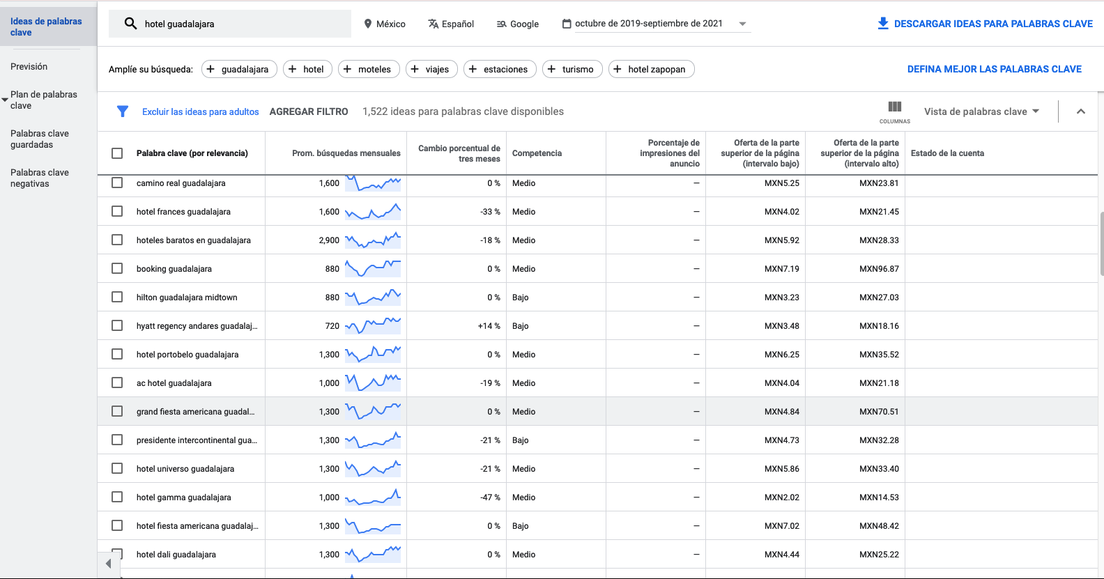Image resolution: width=1104 pixels, height=579 pixels.
Task: Click the México location pin icon
Action: click(368, 24)
